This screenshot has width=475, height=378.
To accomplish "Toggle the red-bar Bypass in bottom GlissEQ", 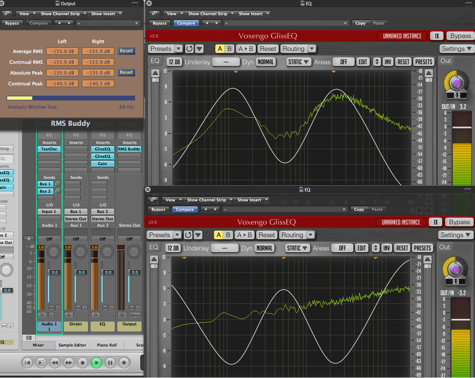I will pyautogui.click(x=459, y=222).
